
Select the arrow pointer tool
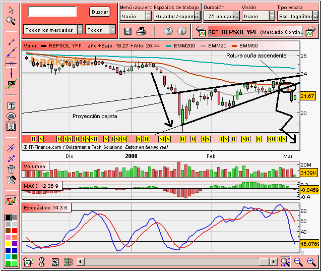click(x=11, y=10)
